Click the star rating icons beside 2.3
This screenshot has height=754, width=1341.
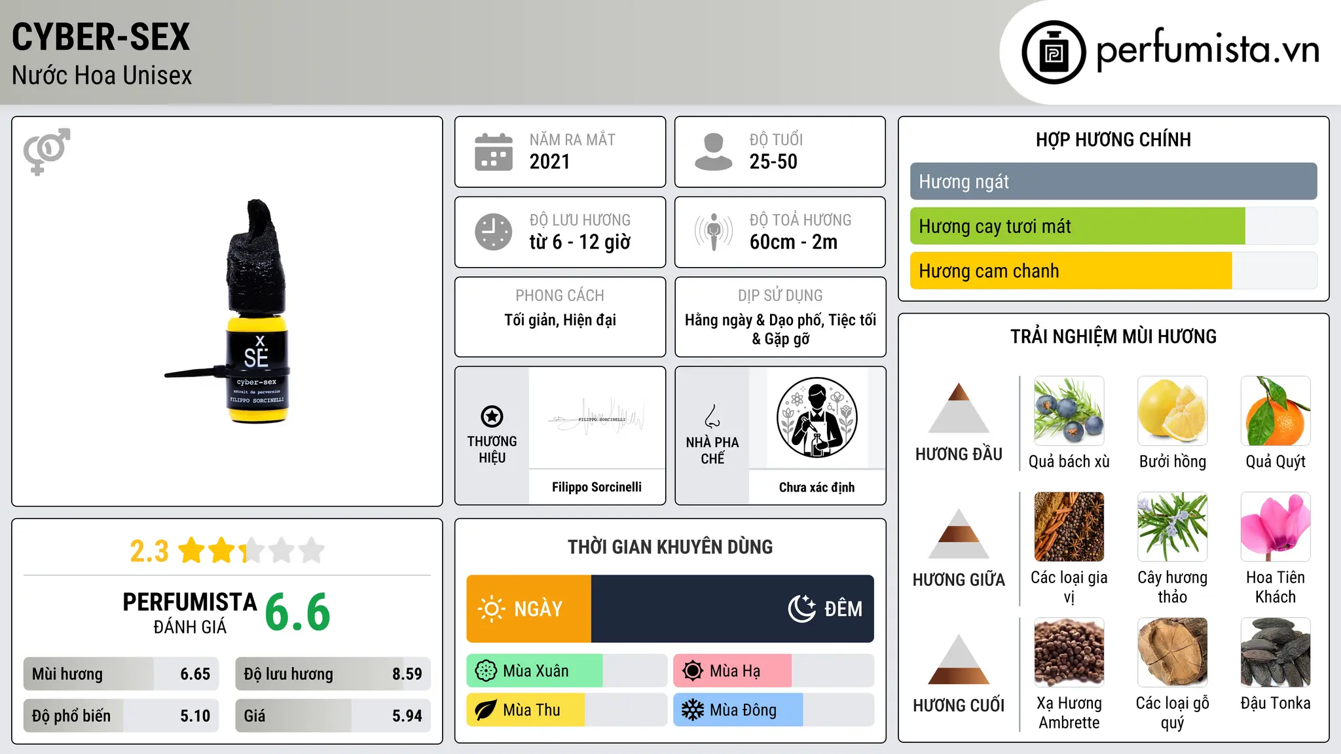[251, 550]
